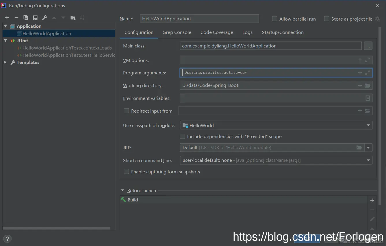Viewport: 386px width, 246px height.
Task: Save configuration disk icon
Action: (x=35, y=18)
